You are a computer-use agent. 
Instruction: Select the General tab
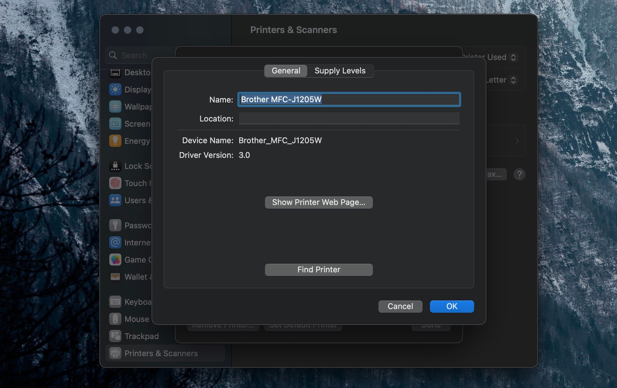click(x=285, y=71)
